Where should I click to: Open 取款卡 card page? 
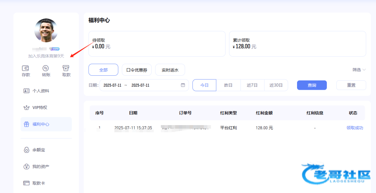tap(39, 183)
